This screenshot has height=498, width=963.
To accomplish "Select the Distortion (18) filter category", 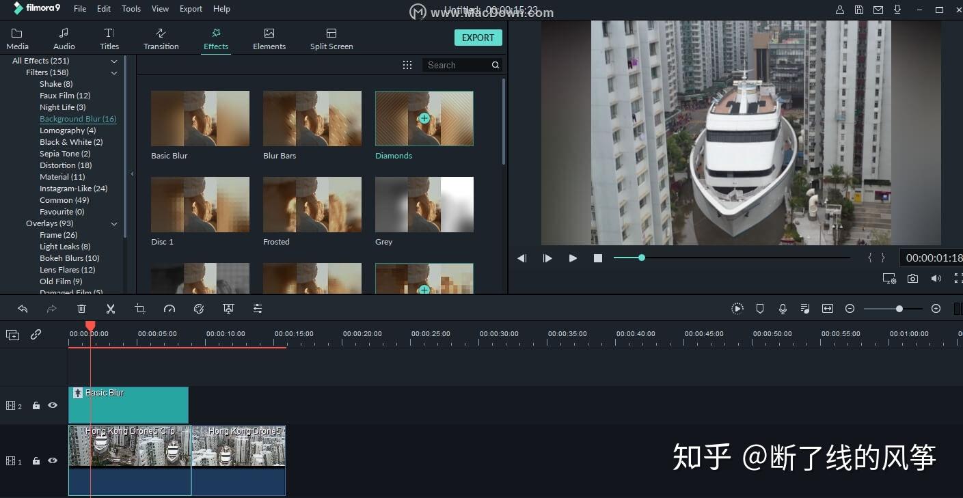I will [66, 165].
